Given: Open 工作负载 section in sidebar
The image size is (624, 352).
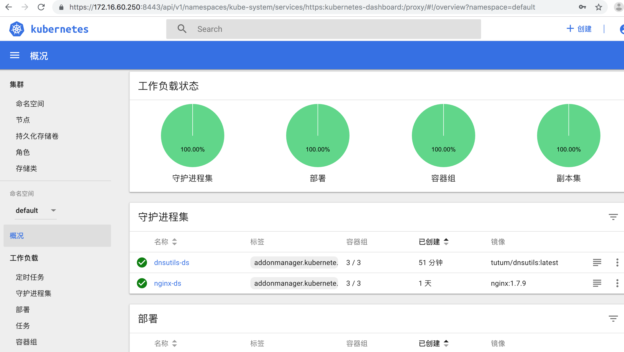Looking at the screenshot, I should click(x=24, y=258).
